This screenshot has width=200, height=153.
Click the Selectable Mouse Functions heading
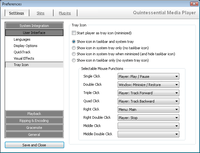102,69
